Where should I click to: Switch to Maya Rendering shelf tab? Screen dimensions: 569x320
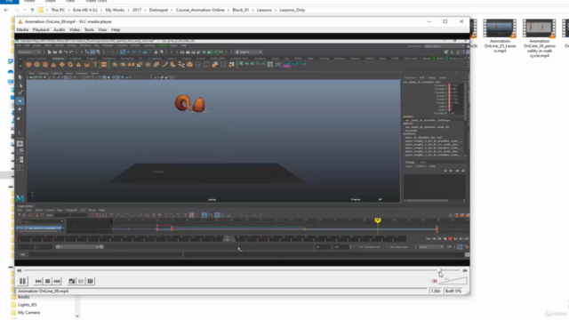[x=127, y=59]
